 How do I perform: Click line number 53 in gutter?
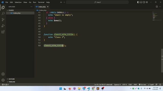tap(39, 45)
